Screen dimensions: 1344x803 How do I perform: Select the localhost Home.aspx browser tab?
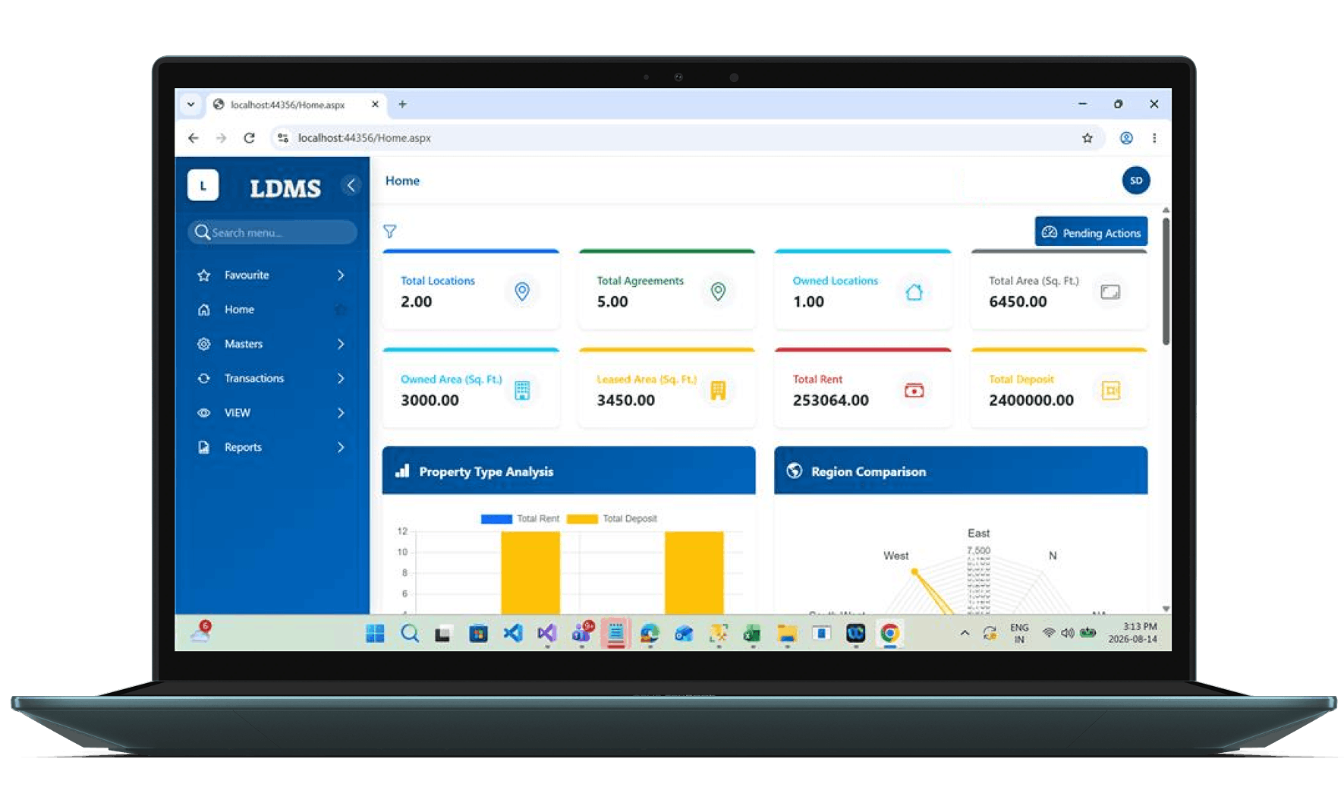pyautogui.click(x=296, y=105)
